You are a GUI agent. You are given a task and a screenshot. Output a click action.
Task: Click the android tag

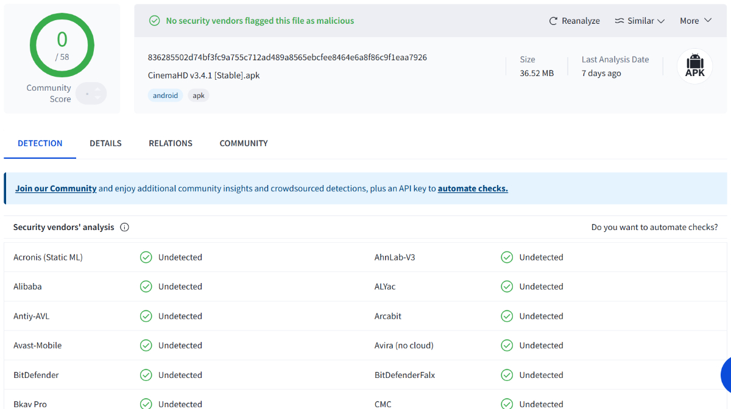click(166, 96)
